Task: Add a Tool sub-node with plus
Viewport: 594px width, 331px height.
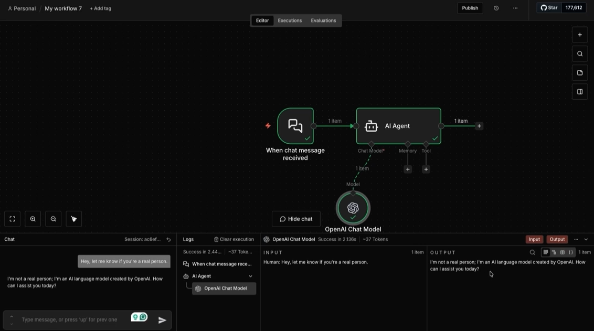Action: click(x=426, y=169)
